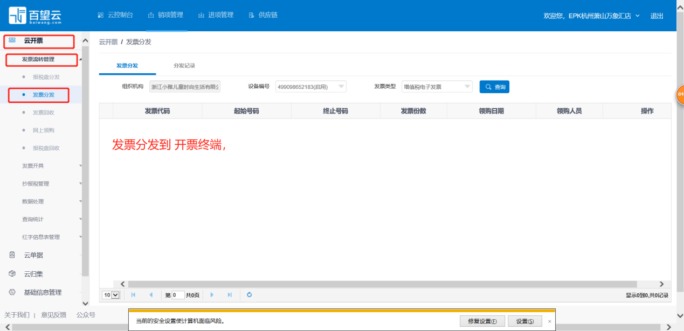Open 网上领购 in the sidebar
This screenshot has width=684, height=331.
[x=43, y=130]
